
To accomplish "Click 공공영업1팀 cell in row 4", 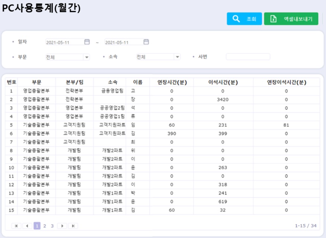I will tap(112, 116).
